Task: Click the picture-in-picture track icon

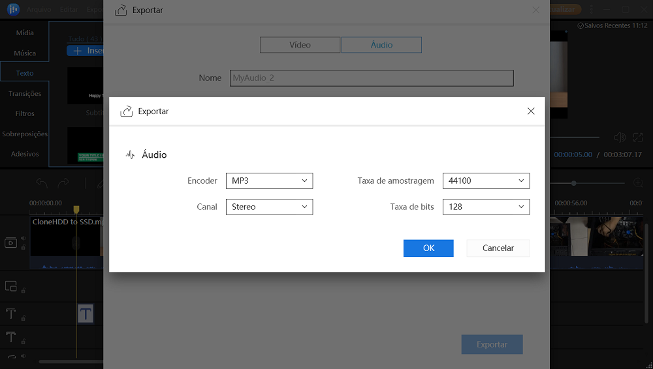Action: tap(10, 286)
